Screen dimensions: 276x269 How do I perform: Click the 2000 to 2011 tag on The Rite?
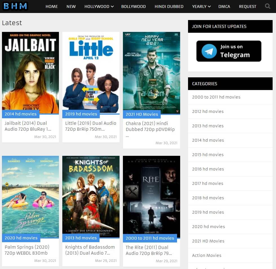point(150,238)
